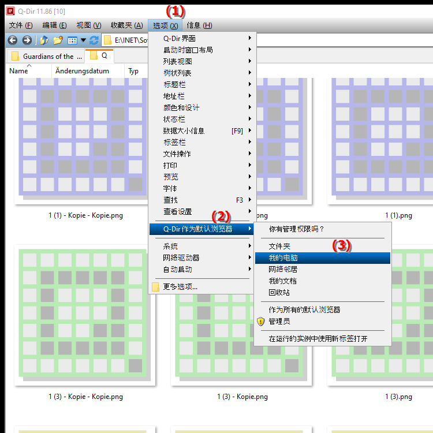The image size is (433, 433).
Task: Click the address bar path E:\INET
Action: pos(131,40)
